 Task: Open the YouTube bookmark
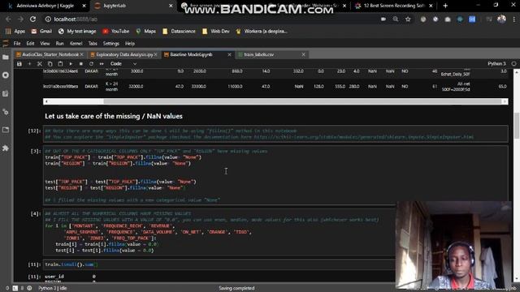[x=116, y=31]
